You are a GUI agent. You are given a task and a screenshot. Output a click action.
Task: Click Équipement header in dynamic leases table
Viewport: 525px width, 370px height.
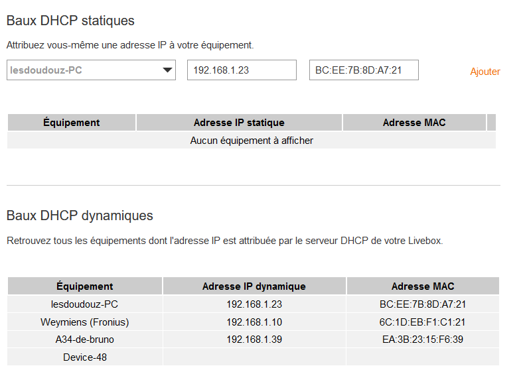(x=85, y=286)
